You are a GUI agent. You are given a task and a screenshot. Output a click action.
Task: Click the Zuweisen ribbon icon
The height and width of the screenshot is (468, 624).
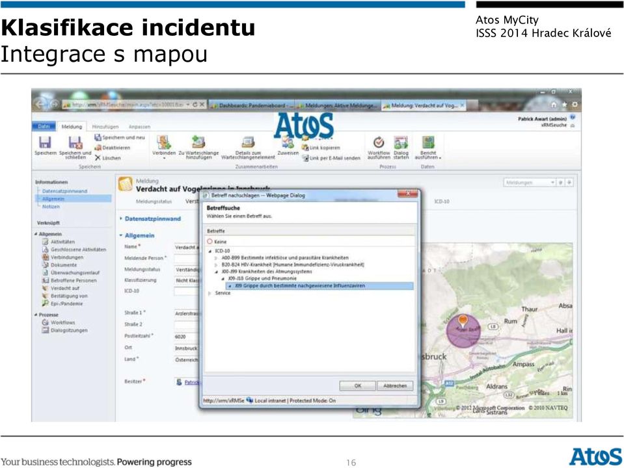tap(288, 143)
